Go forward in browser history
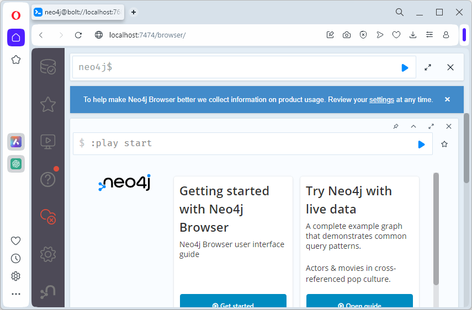Viewport: 472px width, 310px height. coord(61,35)
